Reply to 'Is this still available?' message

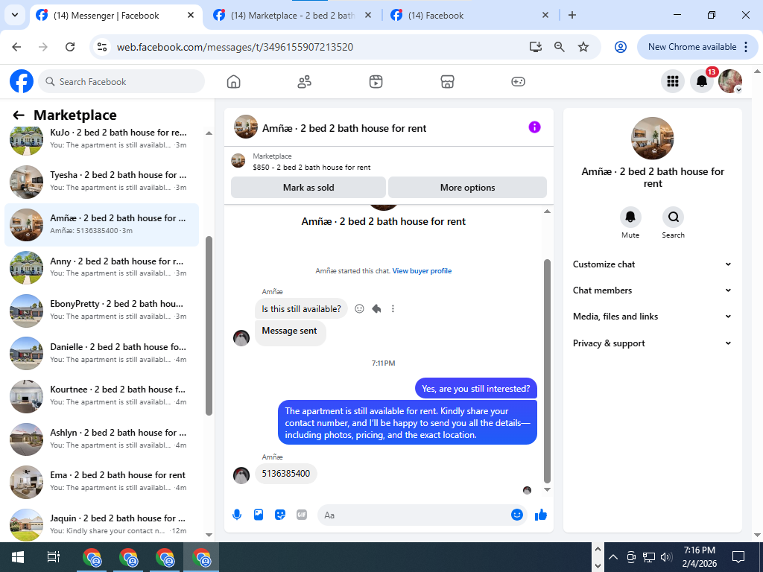pyautogui.click(x=376, y=309)
